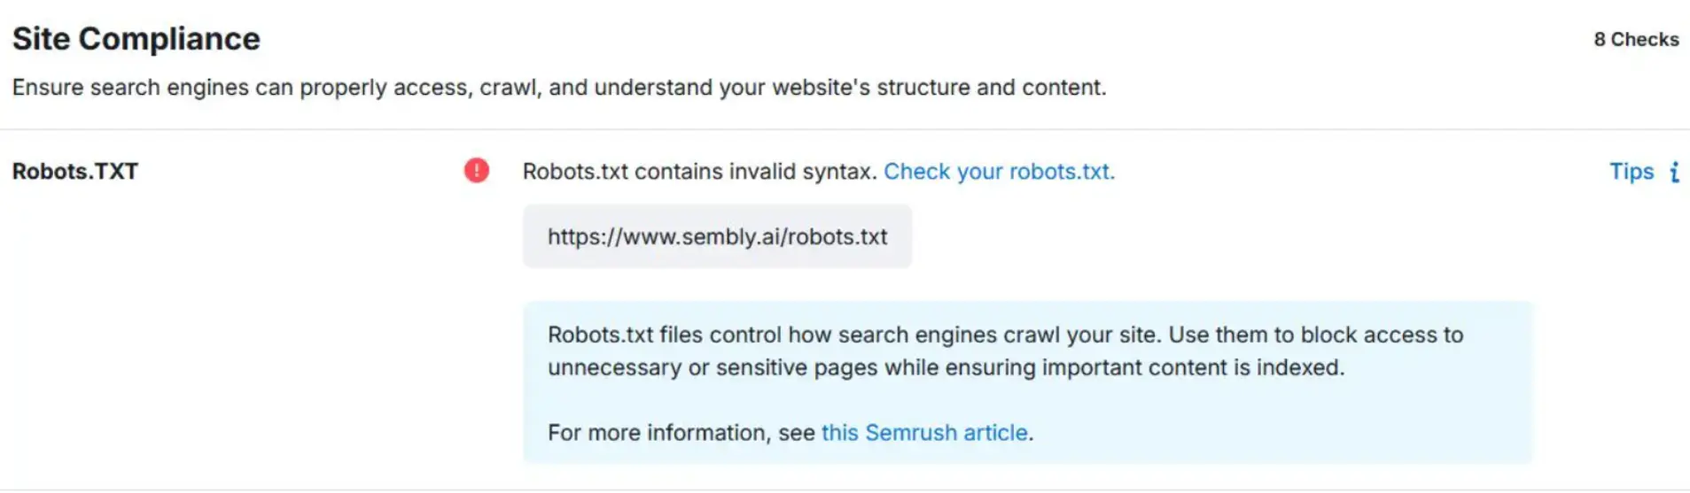Screen dimensions: 1690x493
Task: Click the blank gap between info box paragraphs
Action: point(975,400)
